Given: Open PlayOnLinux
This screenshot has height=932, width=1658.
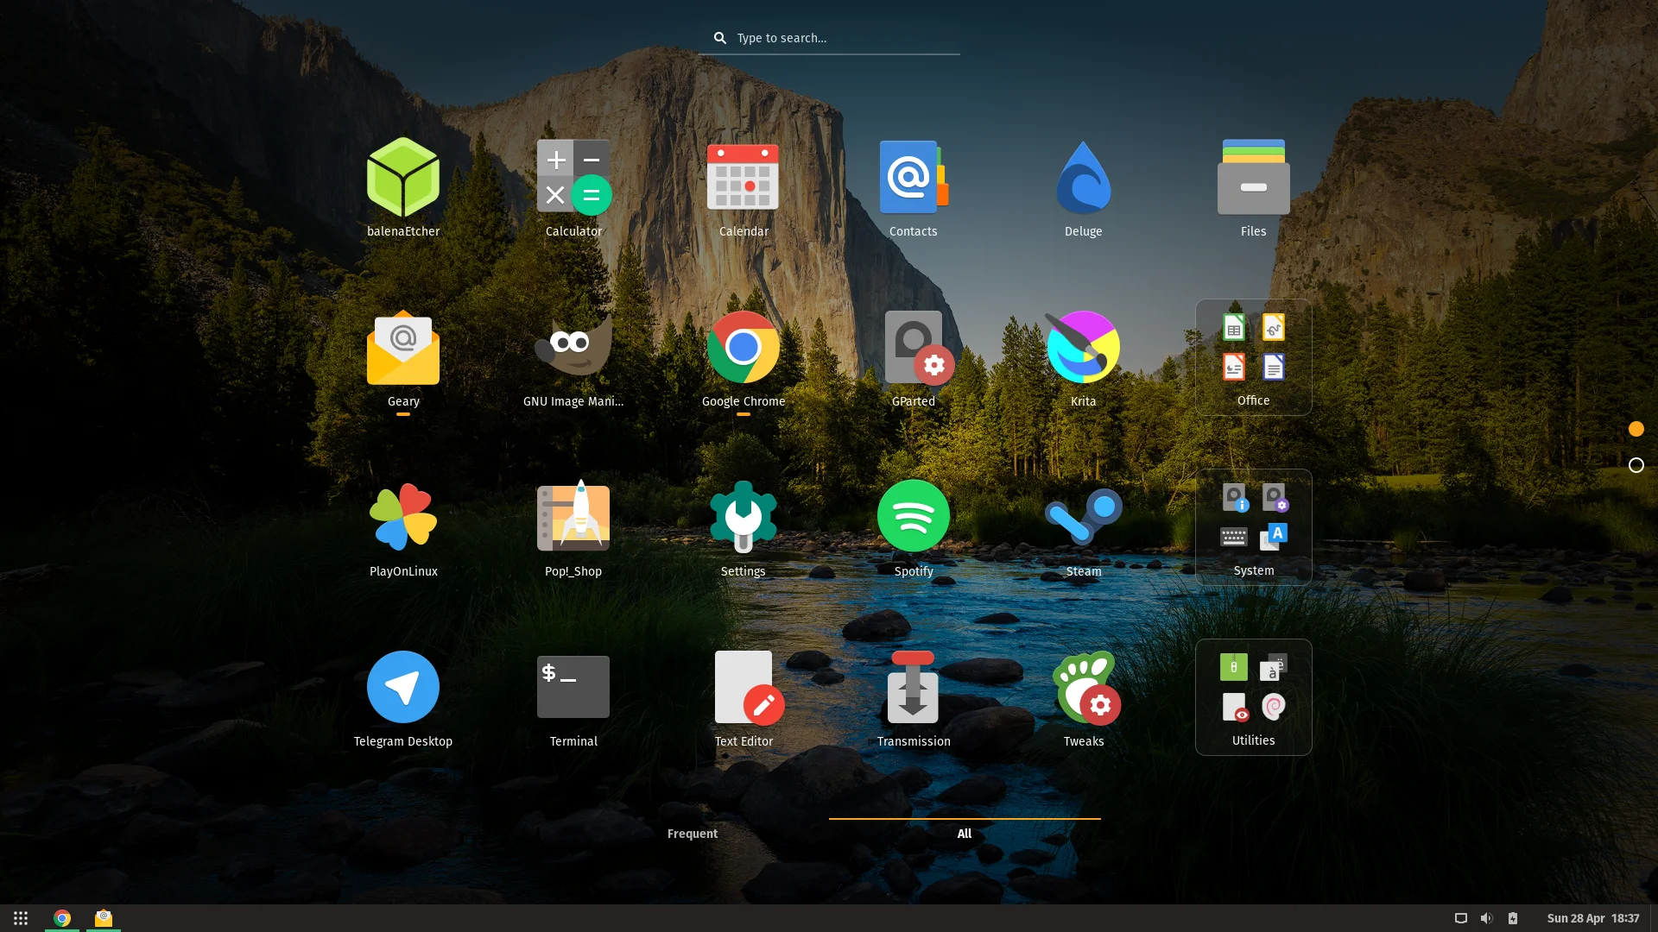Looking at the screenshot, I should click(x=403, y=526).
